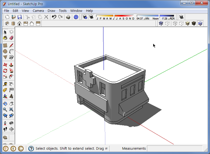Select the Text label tool
The width and height of the screenshot is (210, 154).
click(x=11, y=90)
